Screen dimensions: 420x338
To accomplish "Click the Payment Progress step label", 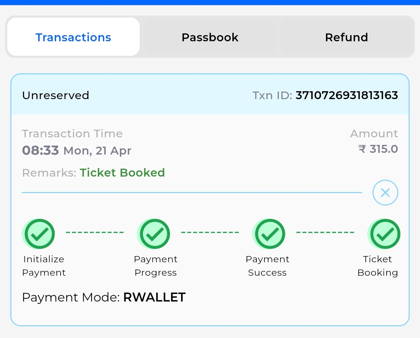I will tap(156, 266).
